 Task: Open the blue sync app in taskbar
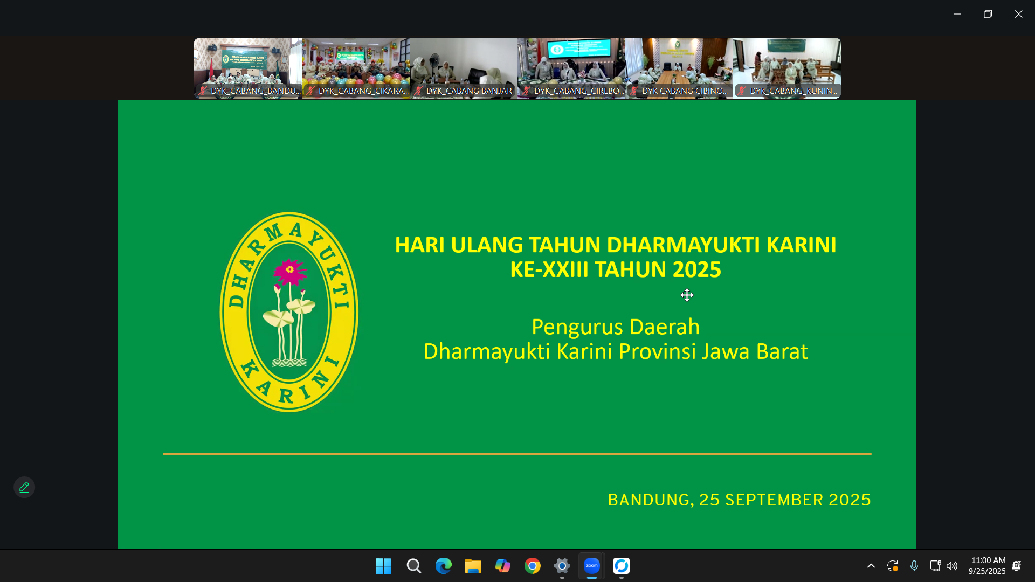point(621,566)
